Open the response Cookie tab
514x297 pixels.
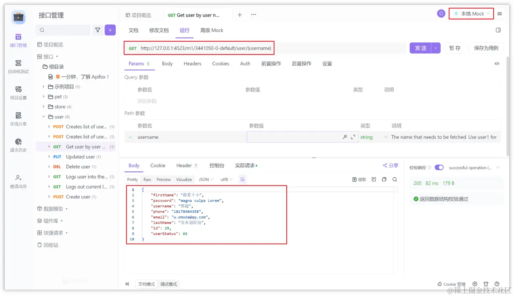158,165
